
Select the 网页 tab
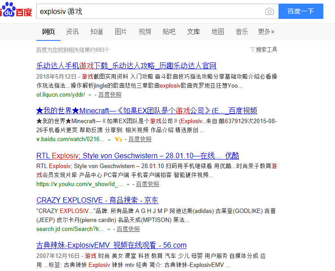coord(48,31)
